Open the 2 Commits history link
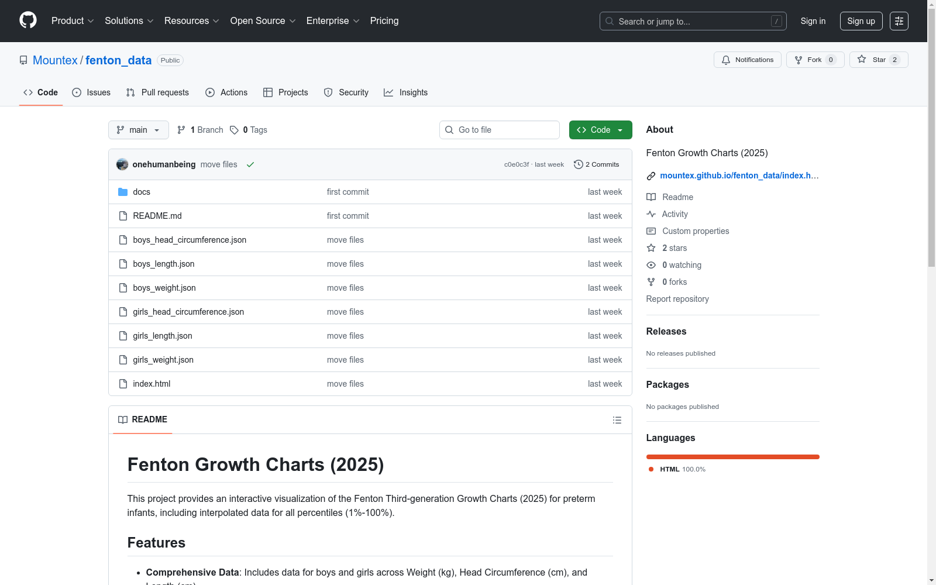 [x=597, y=164]
